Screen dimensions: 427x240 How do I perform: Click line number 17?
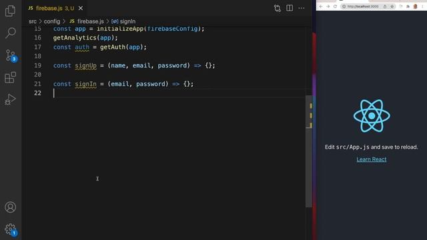37,47
